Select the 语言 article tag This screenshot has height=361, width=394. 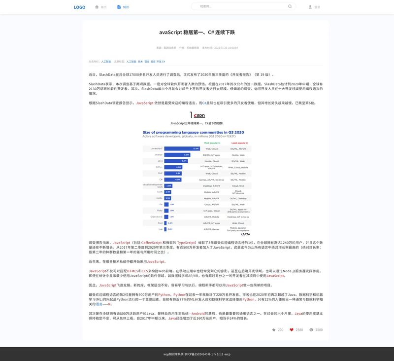(147, 62)
